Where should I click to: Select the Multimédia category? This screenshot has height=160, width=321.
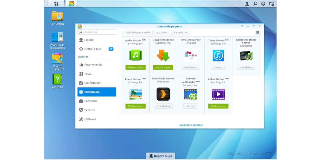(x=97, y=92)
